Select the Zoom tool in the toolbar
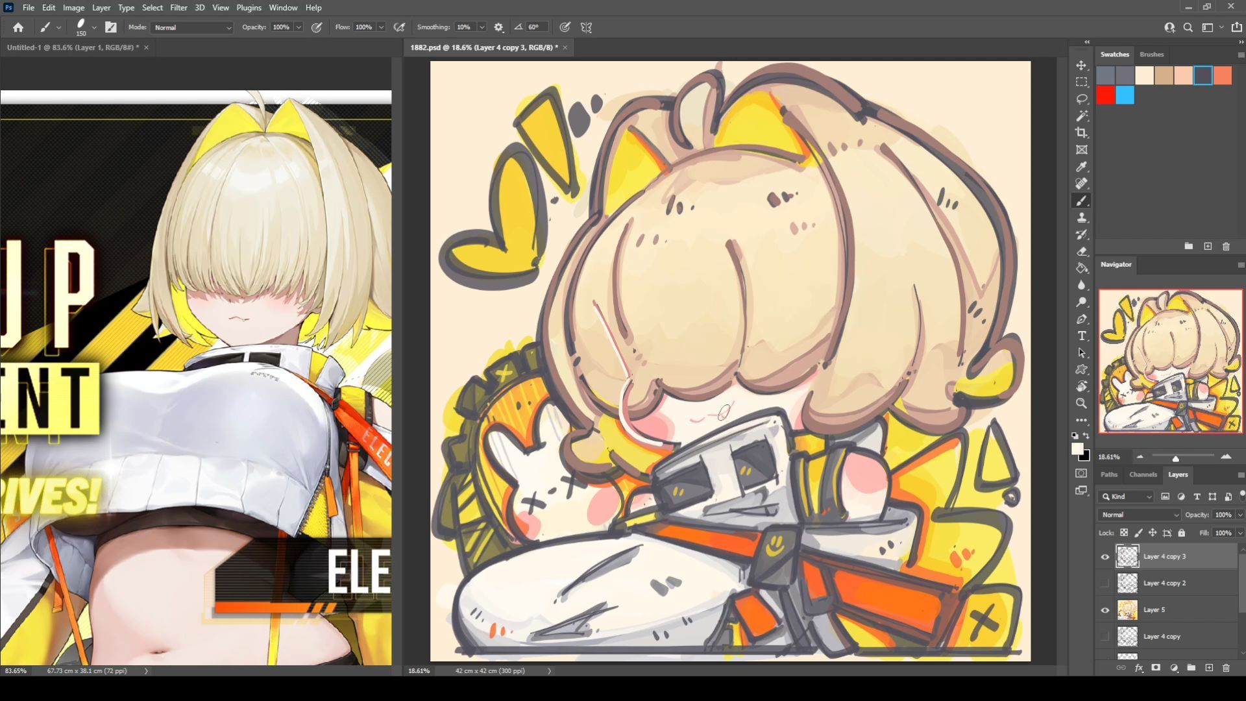The image size is (1246, 701). 1081,403
